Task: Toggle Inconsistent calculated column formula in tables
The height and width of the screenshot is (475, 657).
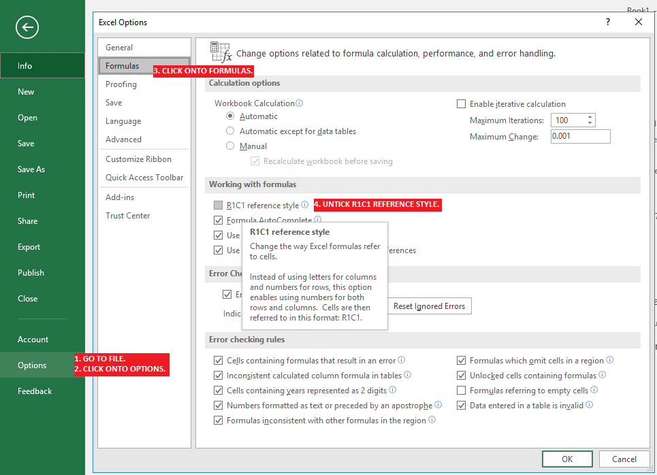Action: [x=218, y=376]
